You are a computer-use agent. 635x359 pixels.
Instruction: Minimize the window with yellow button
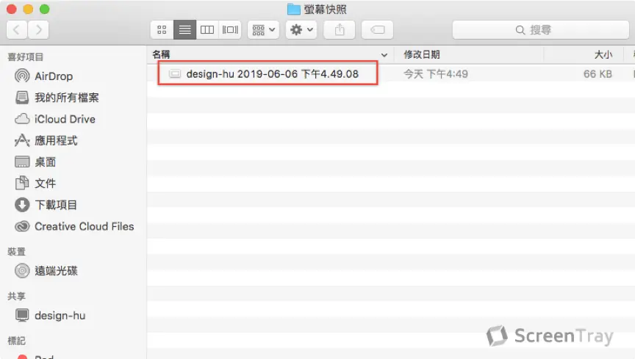pyautogui.click(x=28, y=9)
